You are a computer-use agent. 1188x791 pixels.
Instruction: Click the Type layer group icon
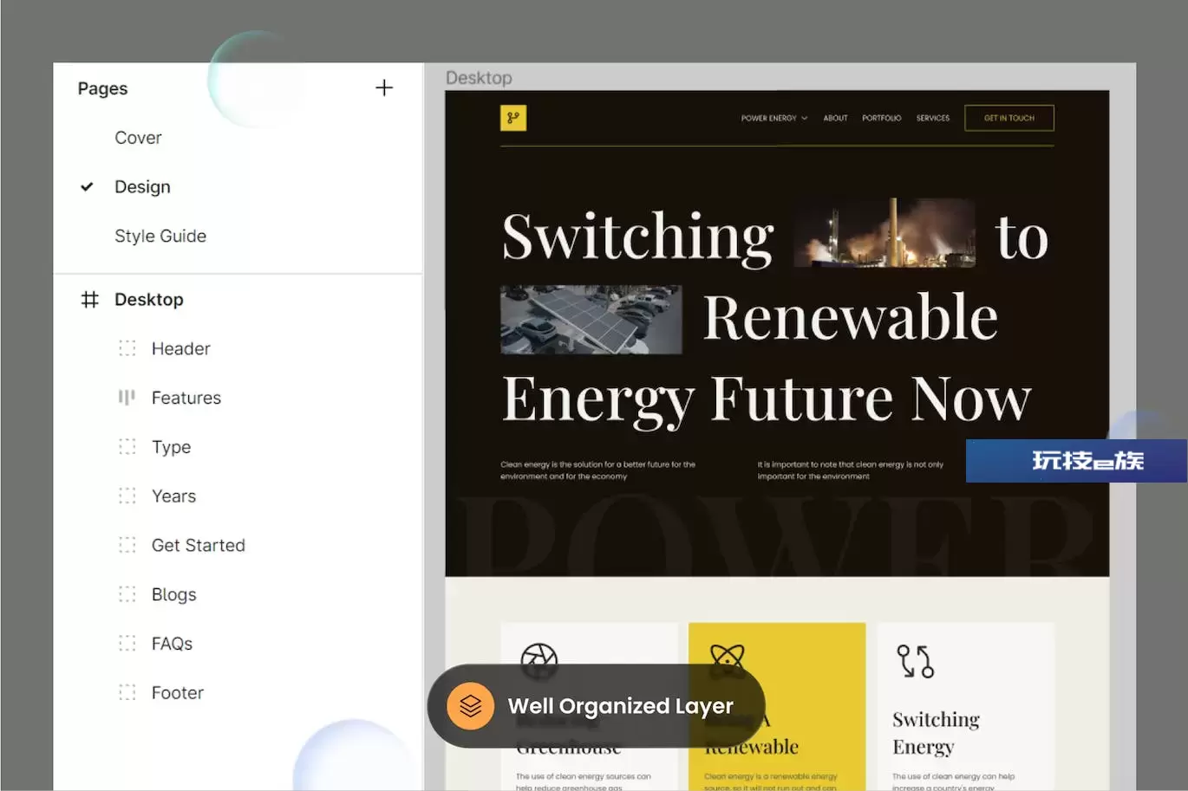pos(127,447)
